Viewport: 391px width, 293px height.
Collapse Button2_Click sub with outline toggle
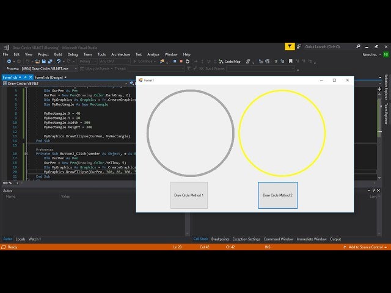(26, 154)
